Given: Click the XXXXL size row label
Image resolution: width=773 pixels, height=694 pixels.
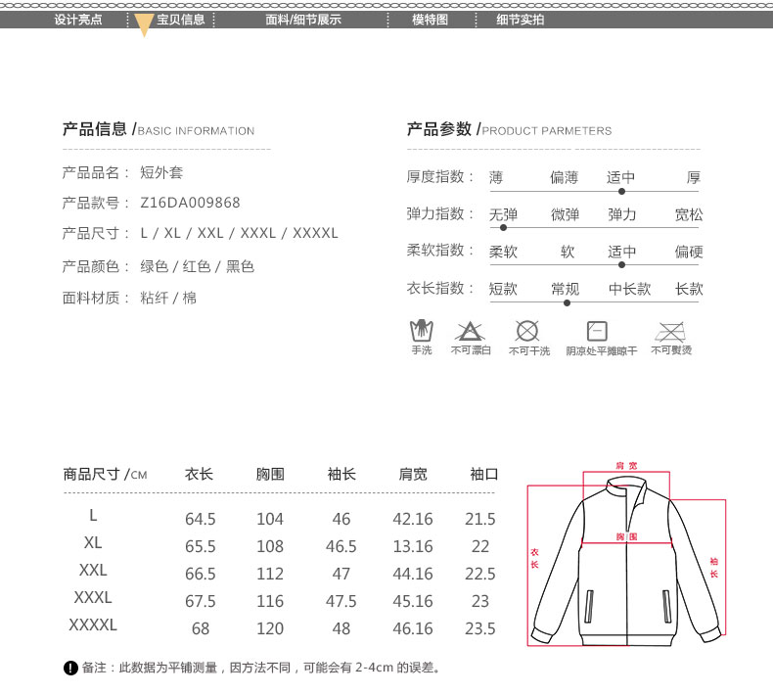Looking at the screenshot, I should [93, 625].
